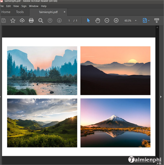Expand the fit page options arrow
The height and width of the screenshot is (165, 164).
coord(149,21)
